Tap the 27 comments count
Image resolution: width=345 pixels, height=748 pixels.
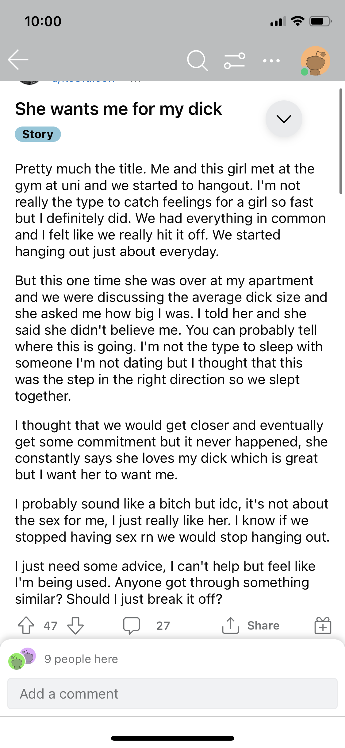[163, 626]
